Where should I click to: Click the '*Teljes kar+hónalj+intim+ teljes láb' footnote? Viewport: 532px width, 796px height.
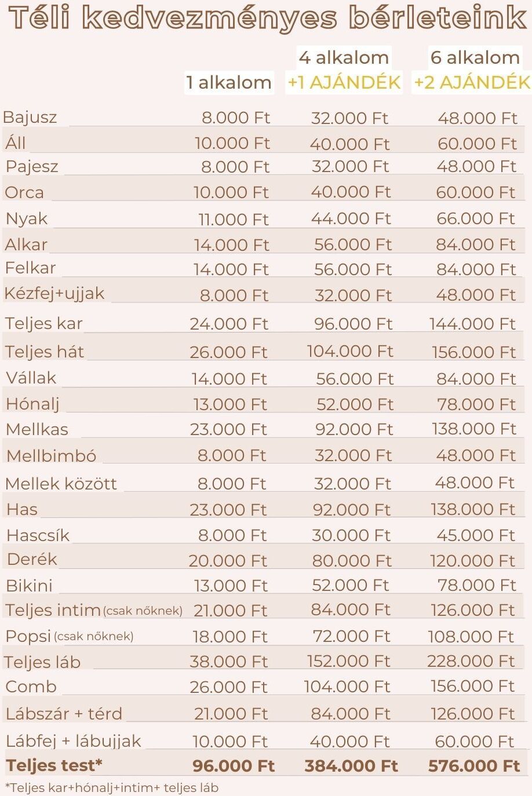(x=112, y=787)
